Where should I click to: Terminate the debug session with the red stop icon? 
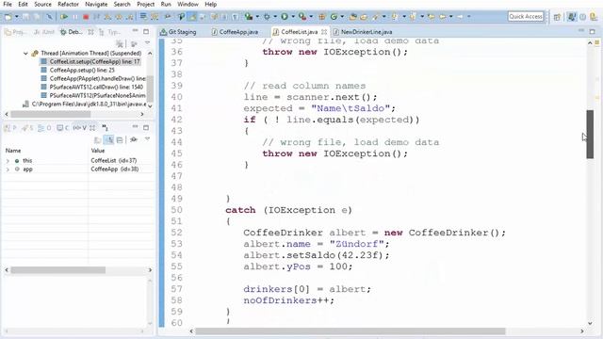(x=86, y=17)
